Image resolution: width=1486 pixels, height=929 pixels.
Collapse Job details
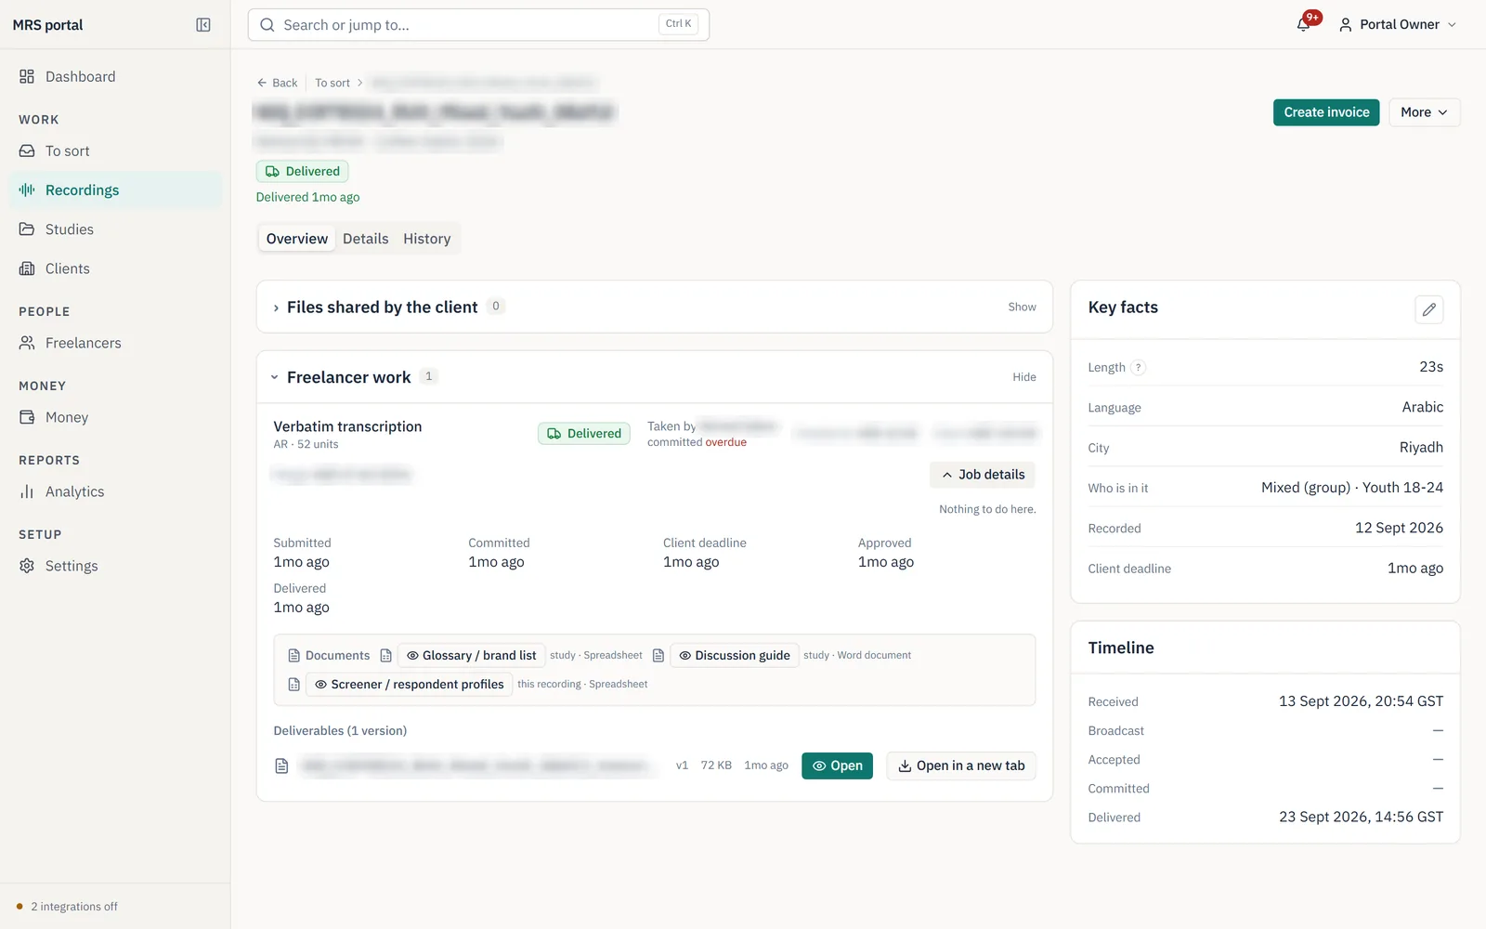coord(983,475)
